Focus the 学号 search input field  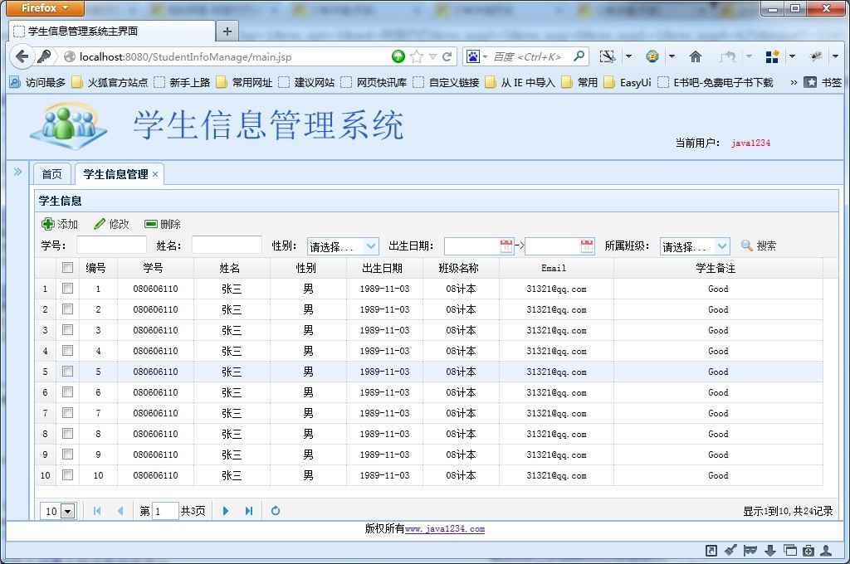pos(112,246)
